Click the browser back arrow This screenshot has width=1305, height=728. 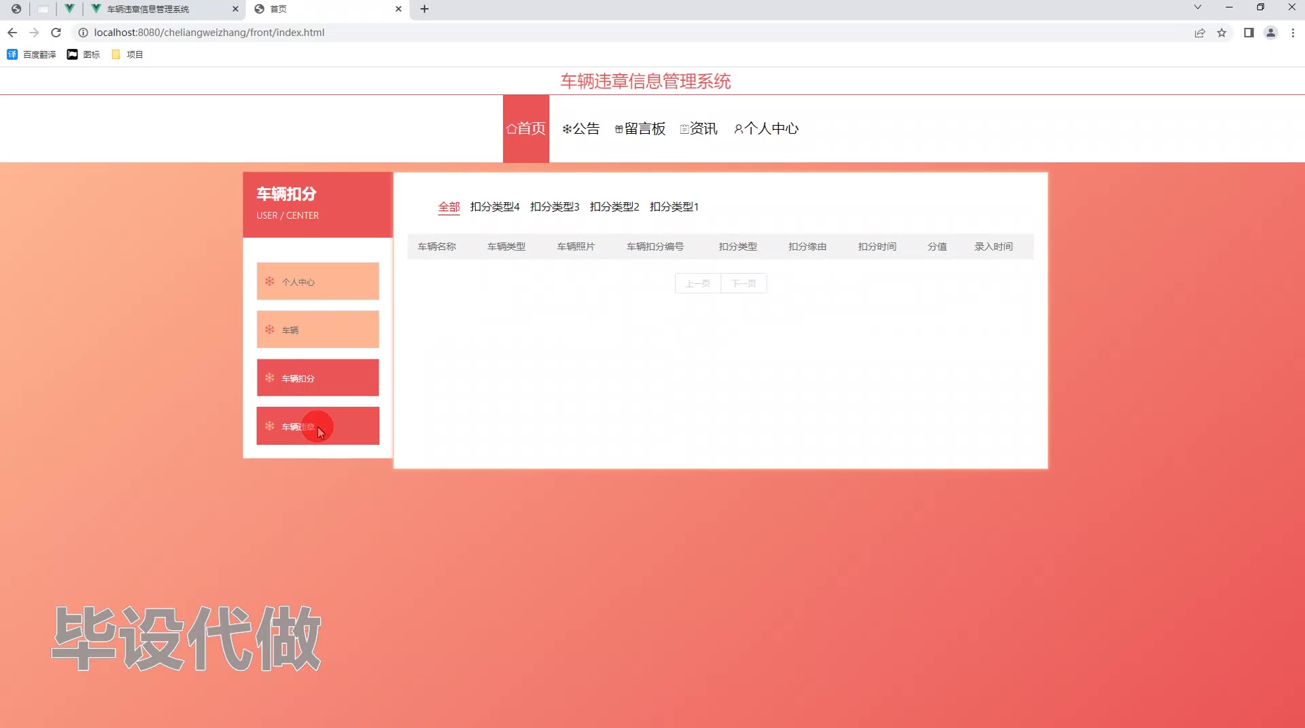pyautogui.click(x=12, y=33)
